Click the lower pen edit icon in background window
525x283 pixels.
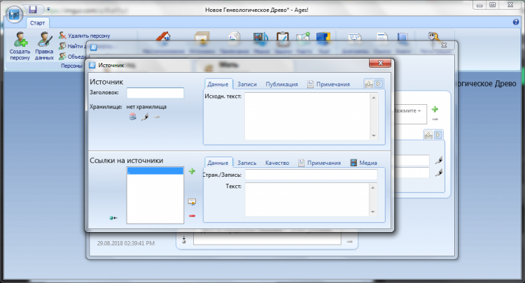(439, 173)
